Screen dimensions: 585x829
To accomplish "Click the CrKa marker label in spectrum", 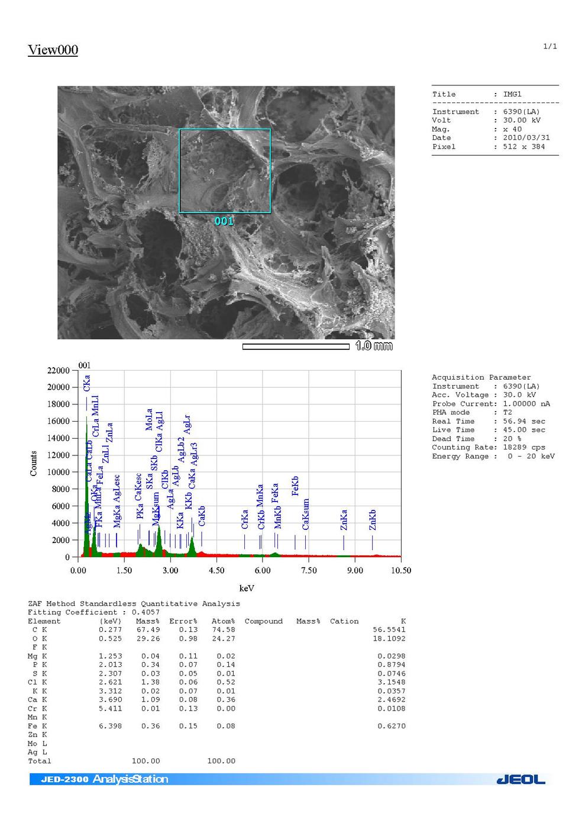I will coord(245,519).
